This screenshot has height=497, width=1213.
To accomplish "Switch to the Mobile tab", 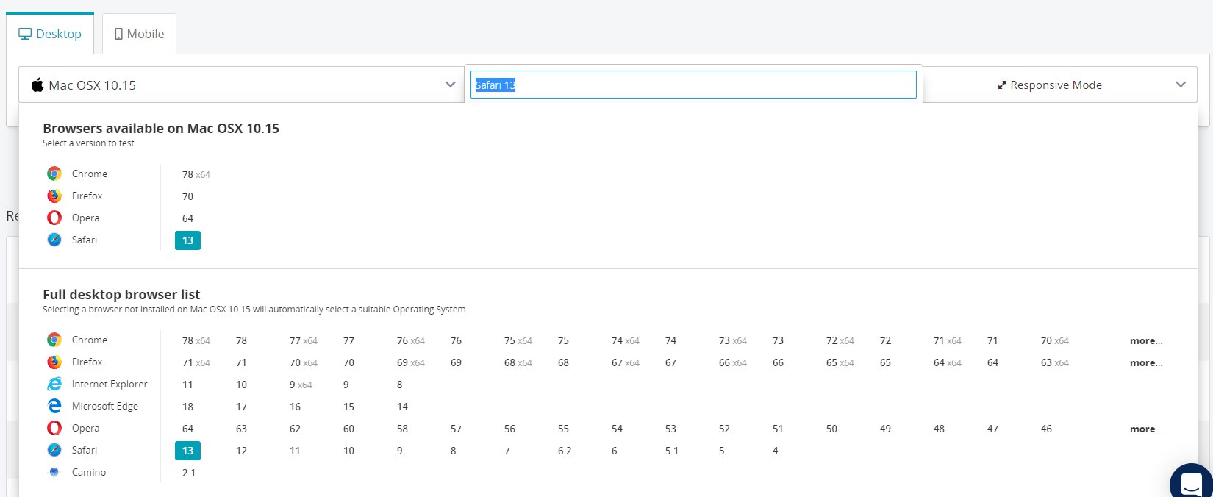I will [139, 34].
